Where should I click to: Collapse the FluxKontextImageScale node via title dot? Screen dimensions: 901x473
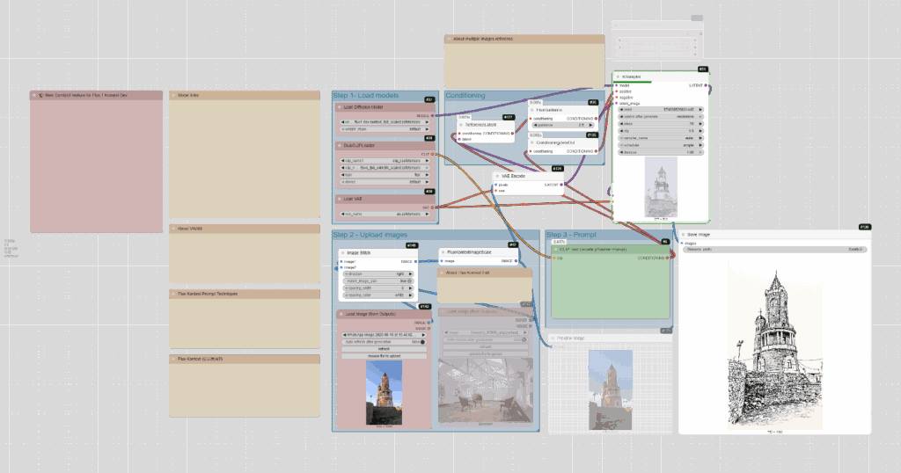coord(443,252)
